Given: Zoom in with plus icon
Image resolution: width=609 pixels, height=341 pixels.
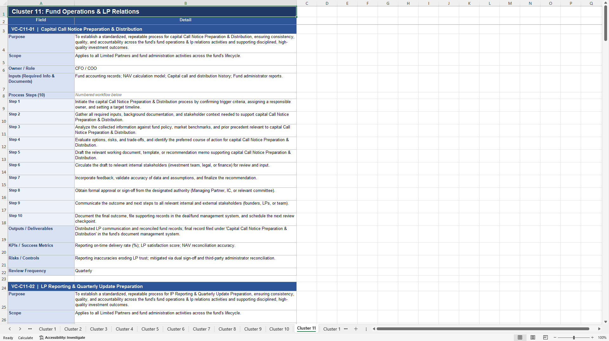Looking at the screenshot, I should click(x=592, y=338).
